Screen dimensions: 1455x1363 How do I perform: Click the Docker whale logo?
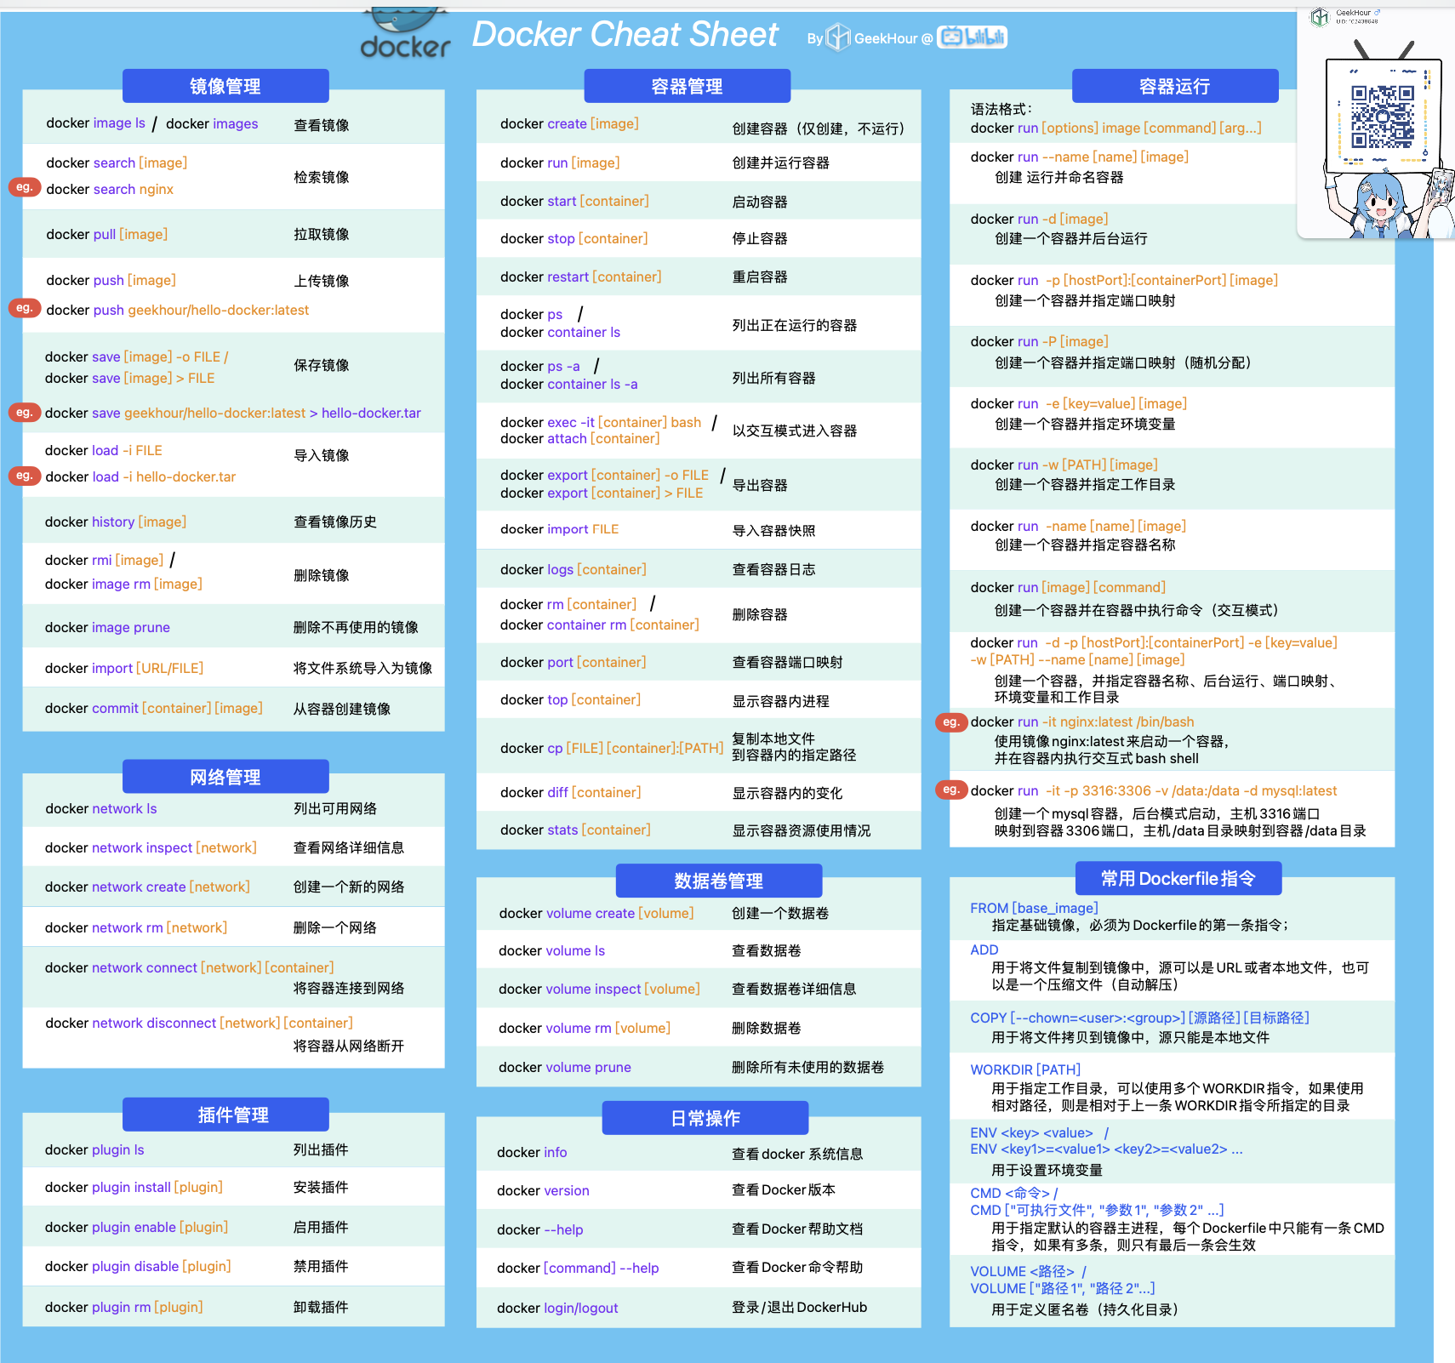(x=405, y=34)
